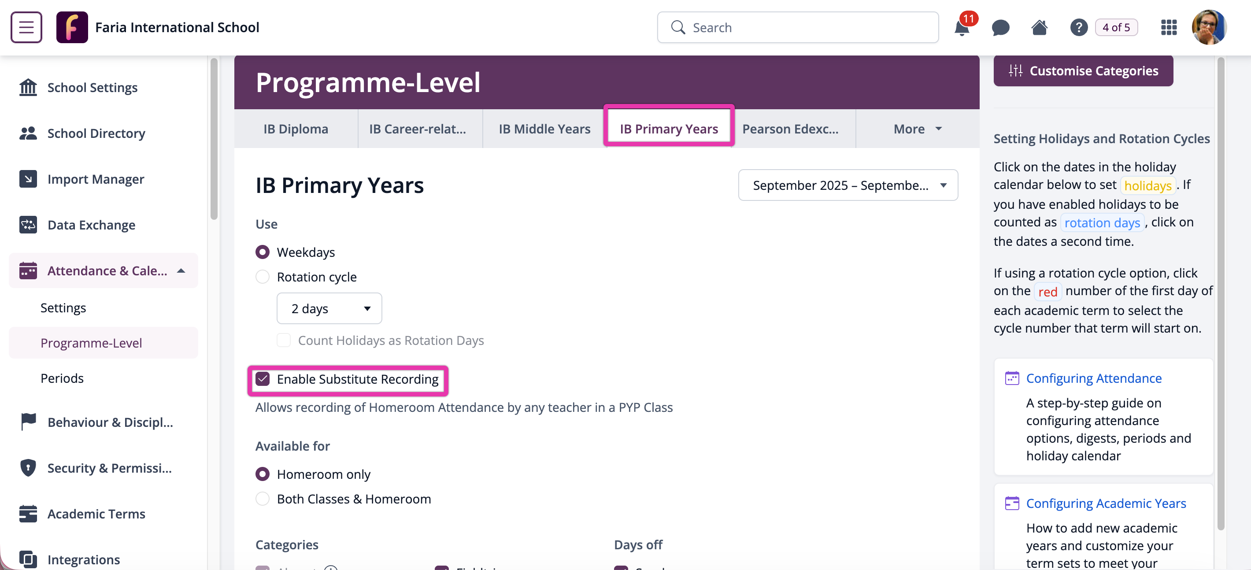The image size is (1251, 570).
Task: Click the Customise Categories sliders icon
Action: coord(1015,71)
